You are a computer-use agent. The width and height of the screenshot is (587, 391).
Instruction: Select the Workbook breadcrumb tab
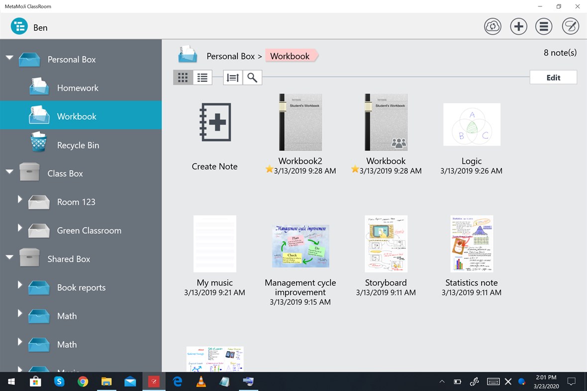click(x=291, y=56)
